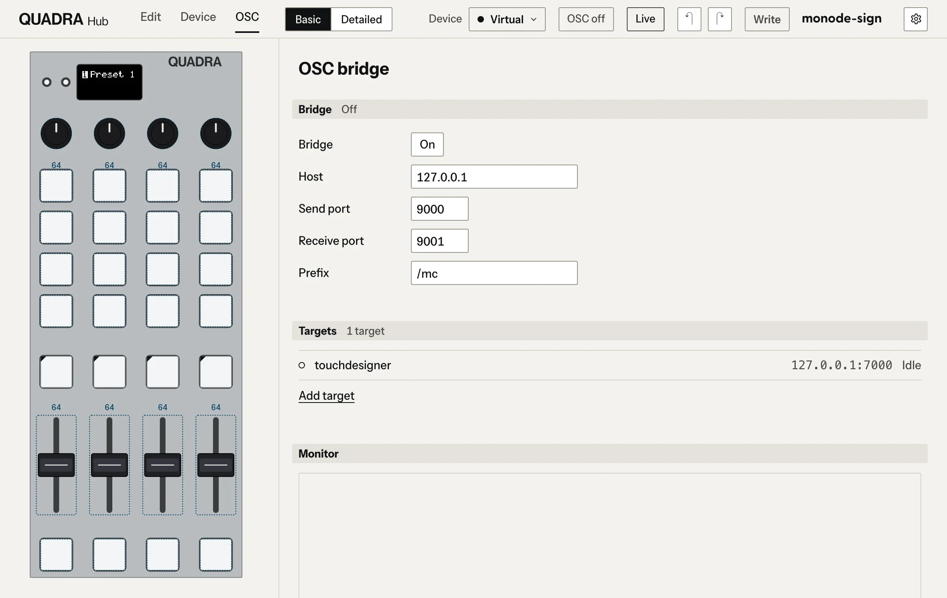The height and width of the screenshot is (598, 947).
Task: Click the top-left pad of the grid
Action: 56,186
